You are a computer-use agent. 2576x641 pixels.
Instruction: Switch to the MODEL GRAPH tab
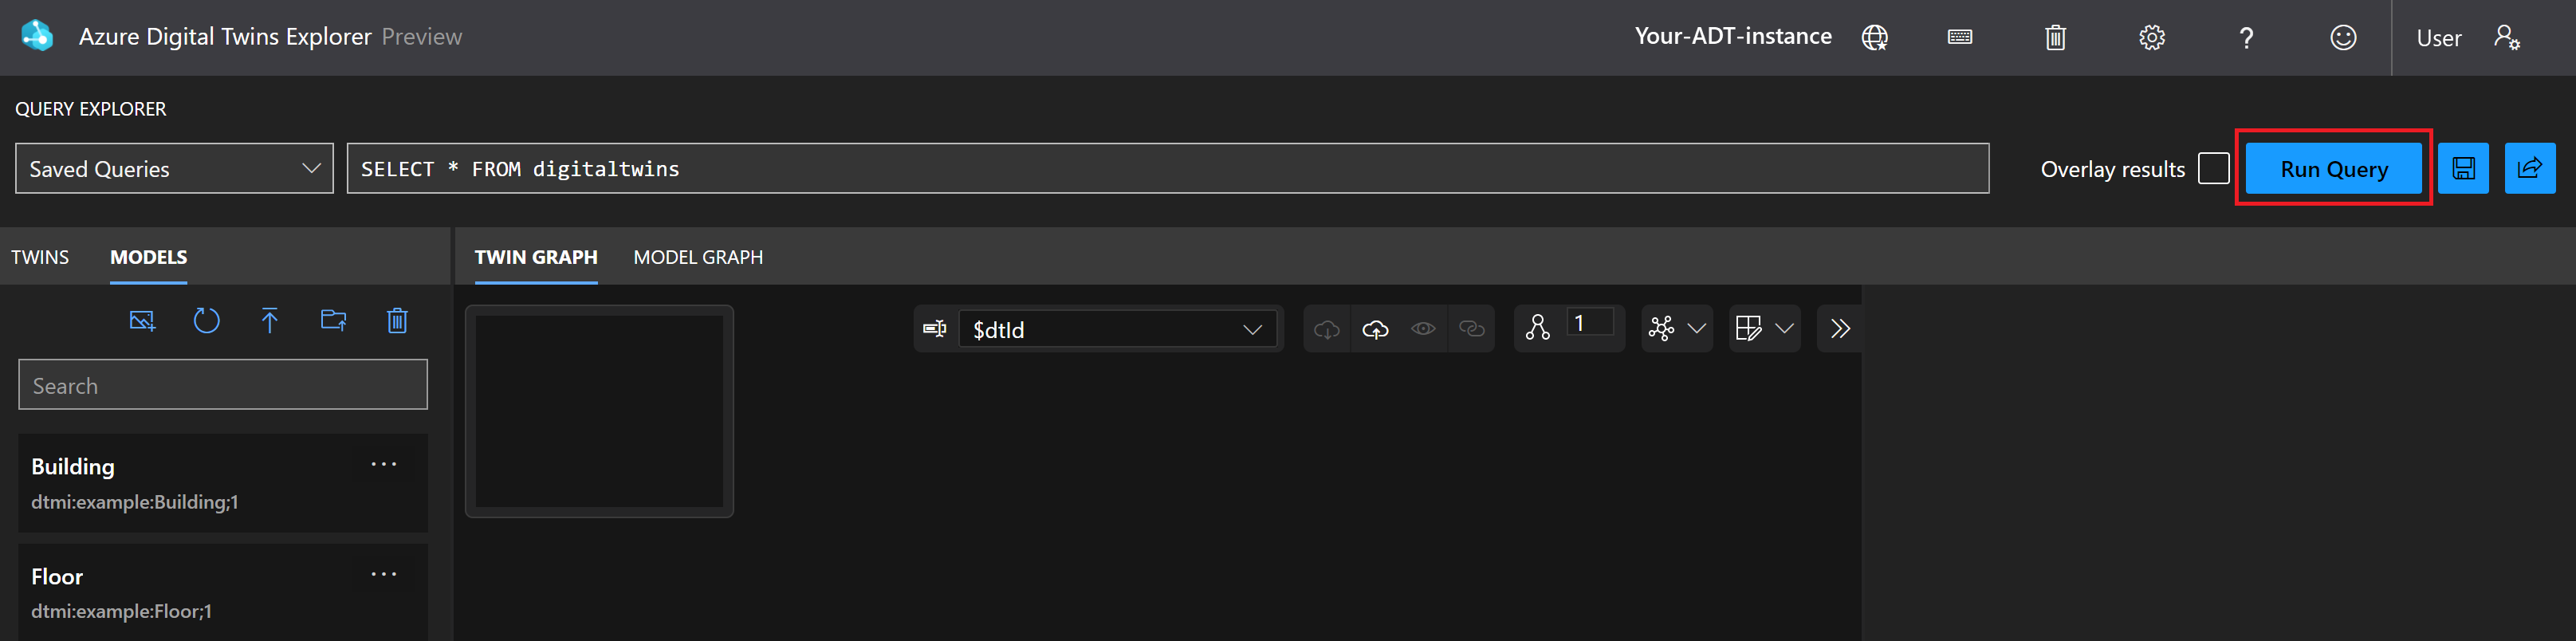(698, 257)
